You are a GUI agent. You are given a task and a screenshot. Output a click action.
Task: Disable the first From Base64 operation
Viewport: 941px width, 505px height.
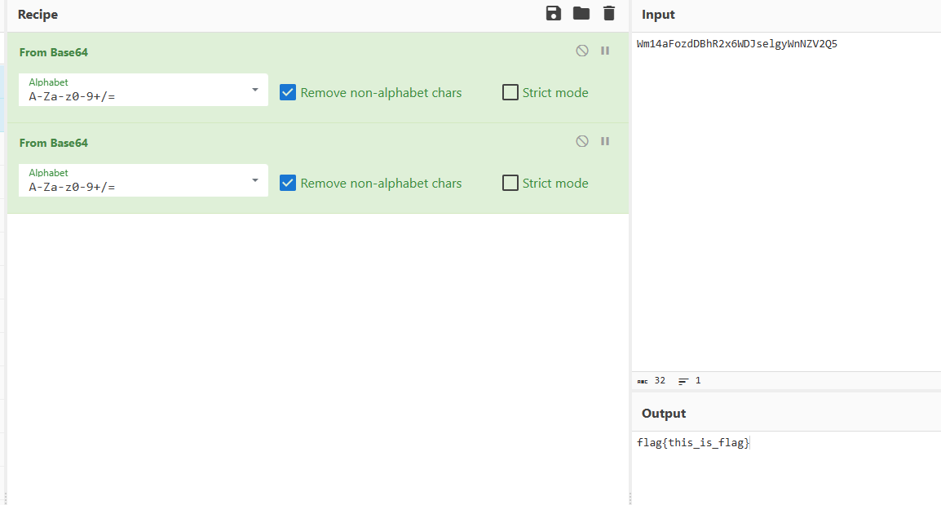coord(582,51)
